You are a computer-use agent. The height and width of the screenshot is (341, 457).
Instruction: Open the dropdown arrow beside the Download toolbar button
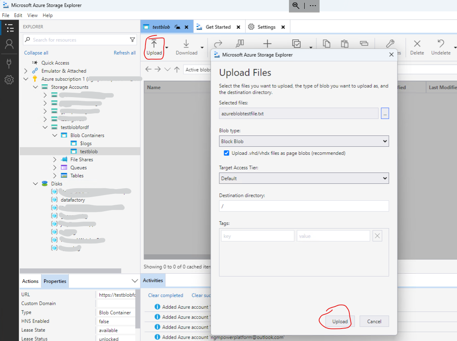[x=202, y=48]
